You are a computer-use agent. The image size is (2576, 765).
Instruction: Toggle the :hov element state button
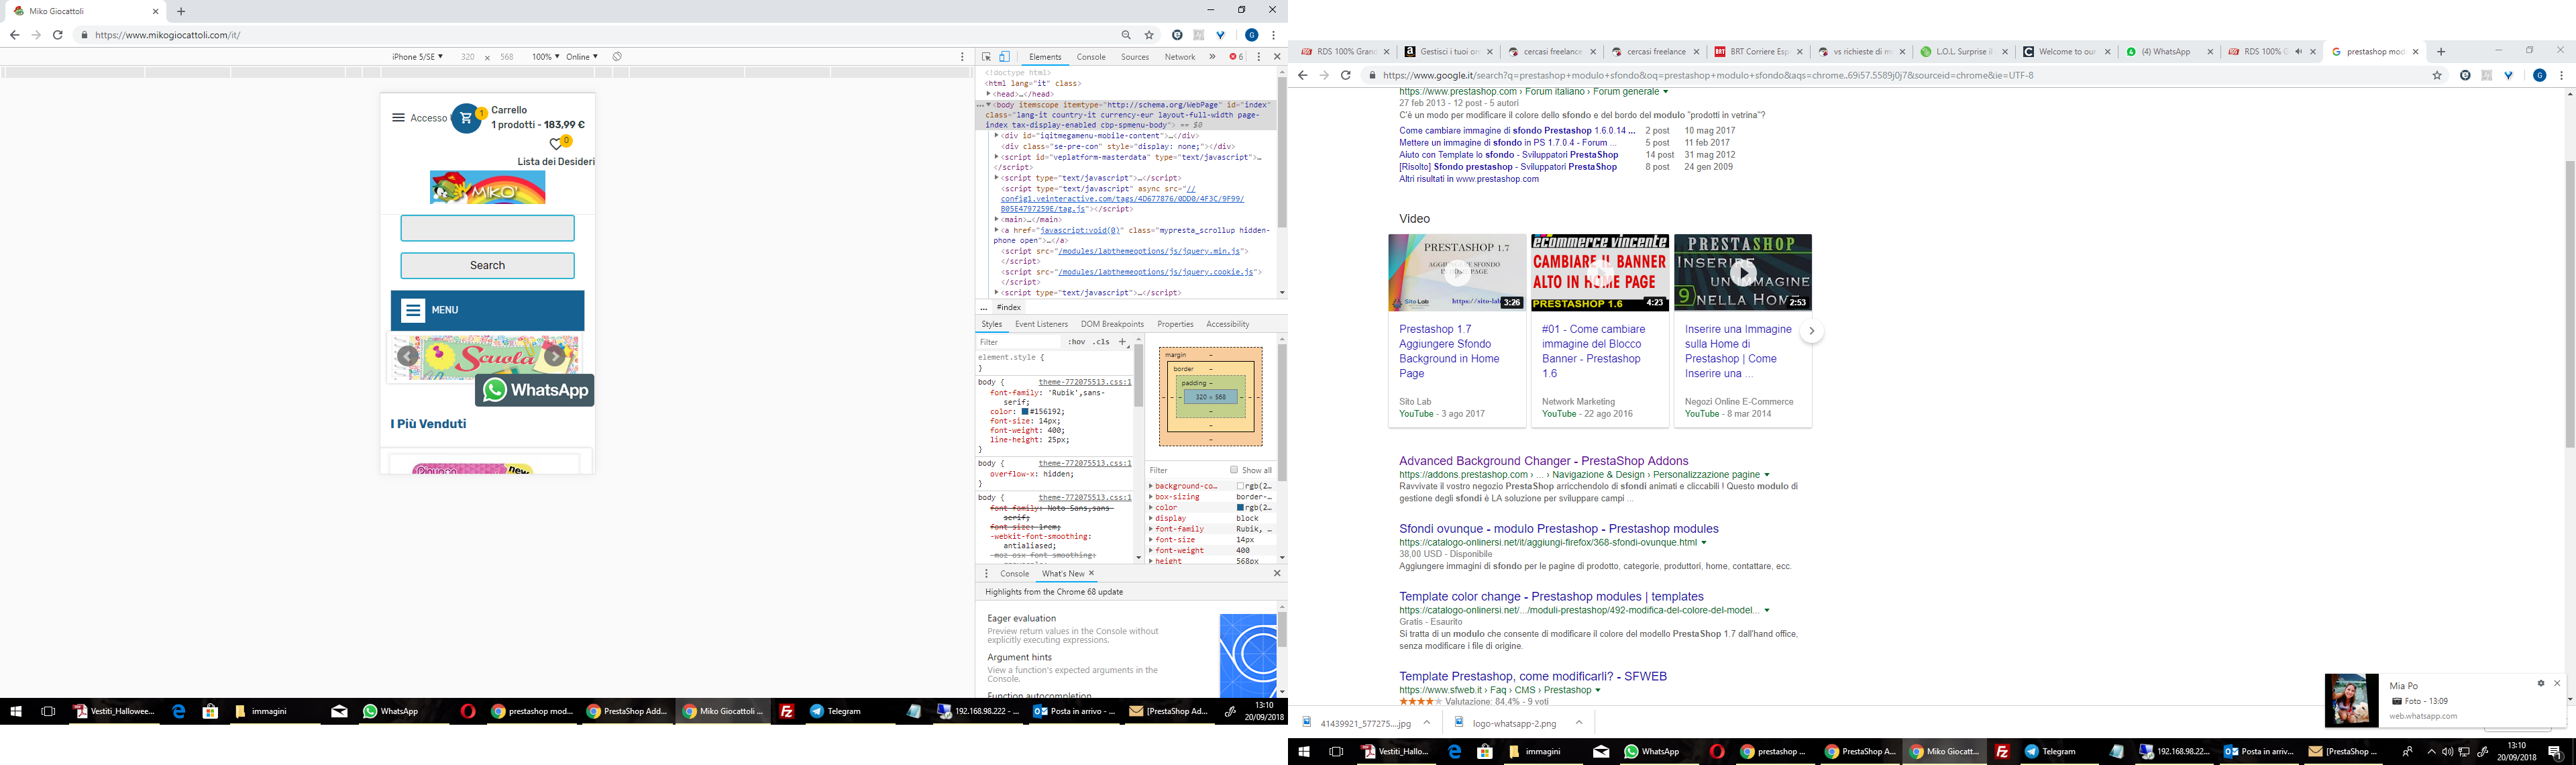click(x=1076, y=342)
